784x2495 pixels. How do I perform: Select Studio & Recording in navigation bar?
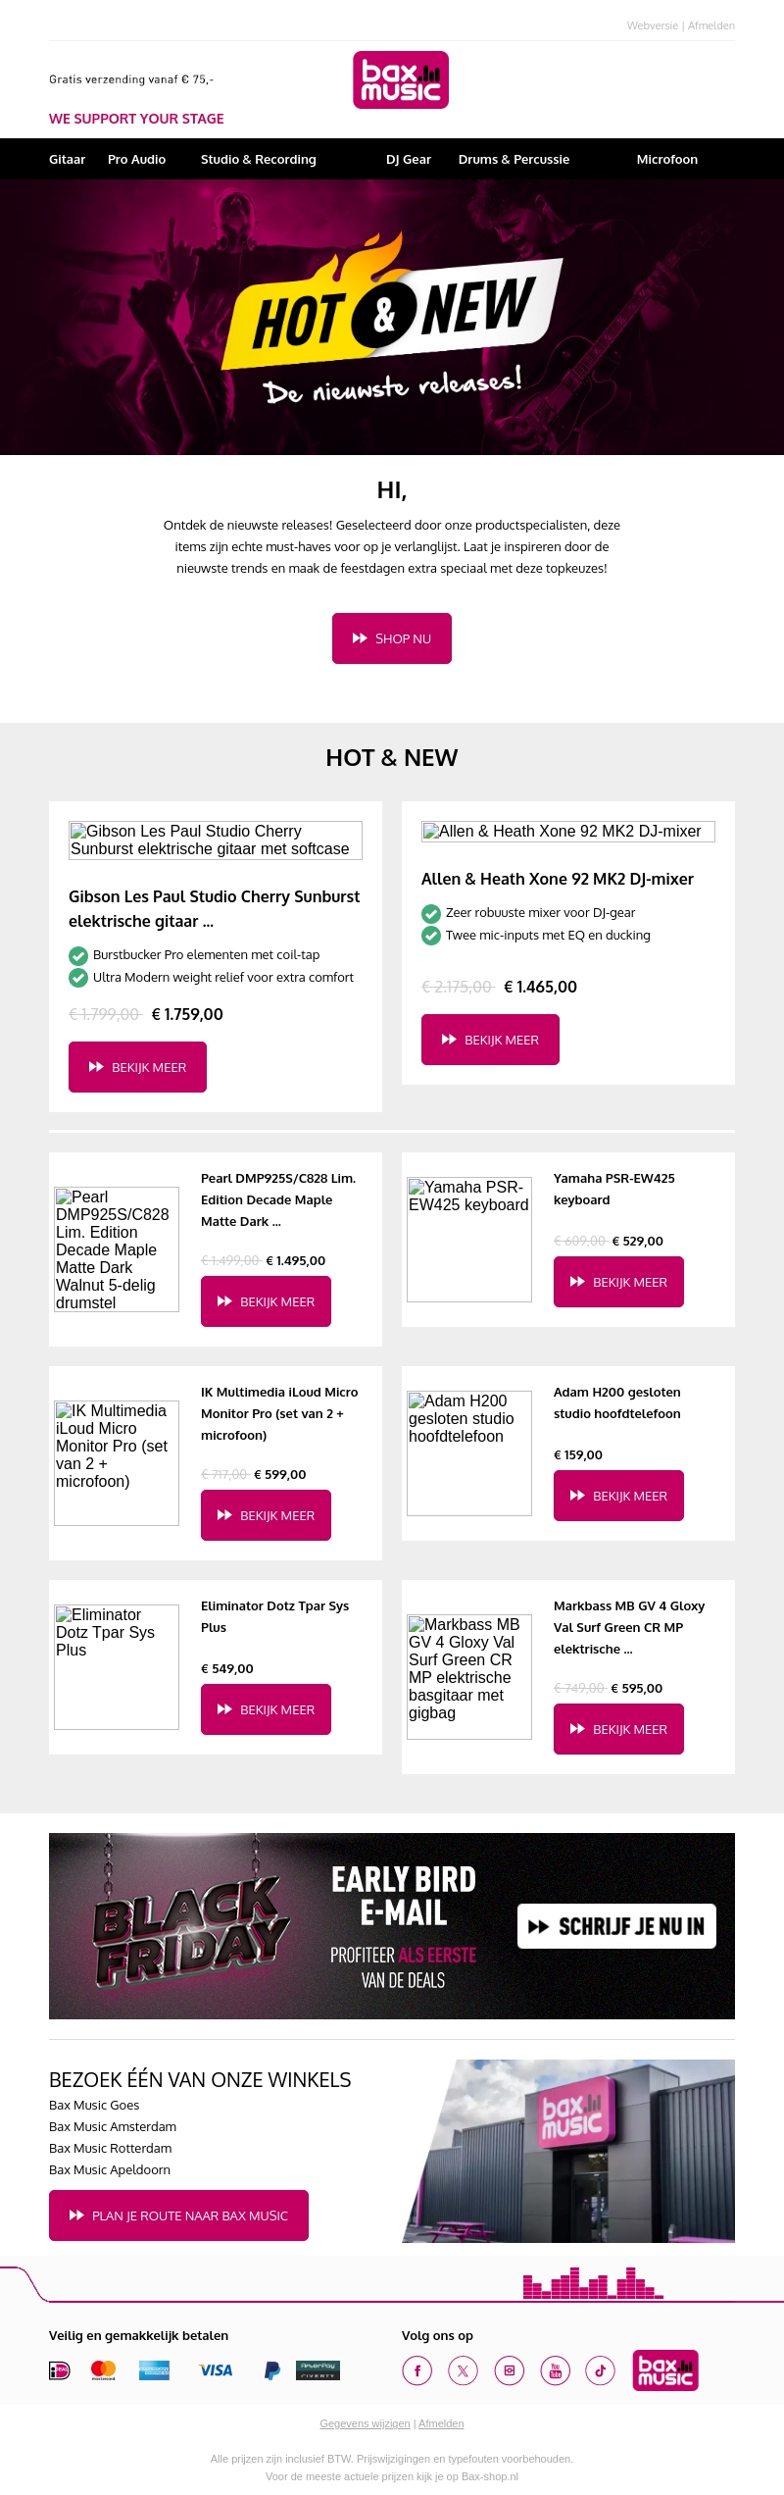point(258,159)
